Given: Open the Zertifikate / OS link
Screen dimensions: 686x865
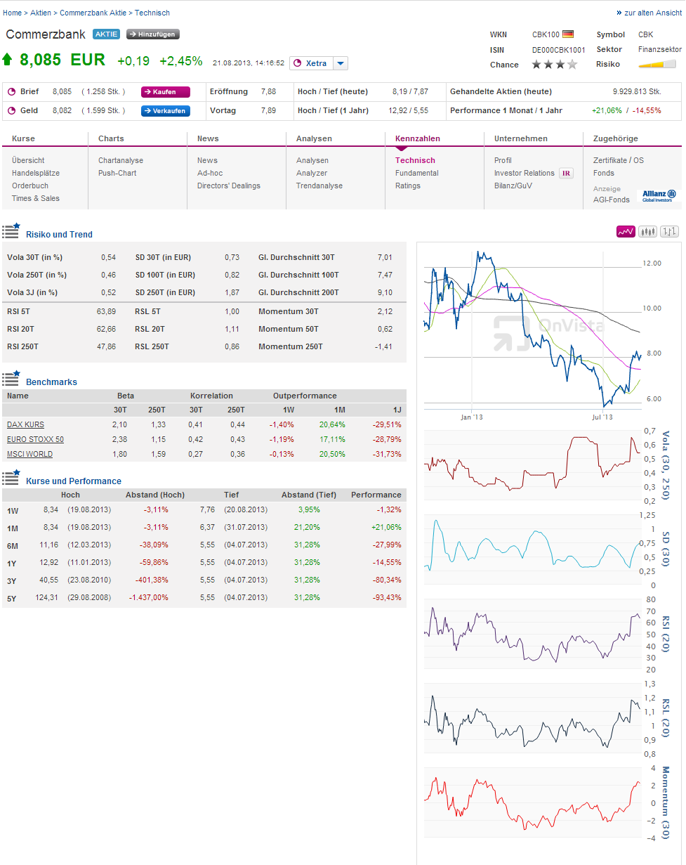Looking at the screenshot, I should pyautogui.click(x=619, y=160).
